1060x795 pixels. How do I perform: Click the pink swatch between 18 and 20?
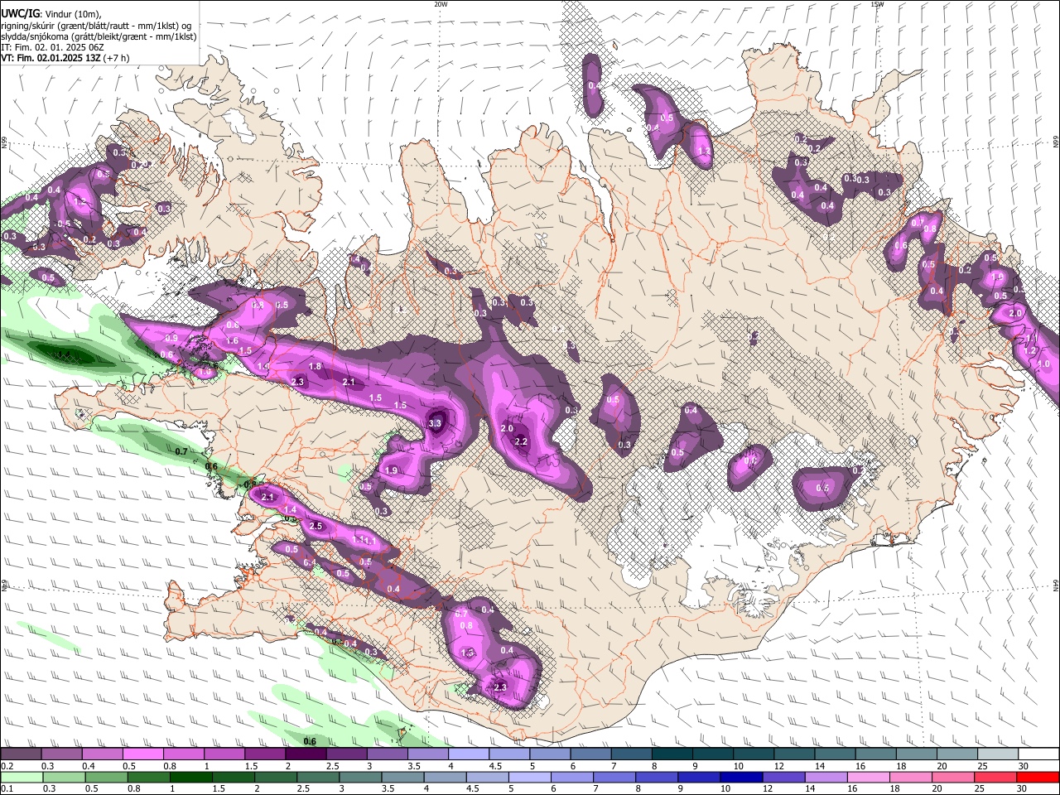point(911,777)
